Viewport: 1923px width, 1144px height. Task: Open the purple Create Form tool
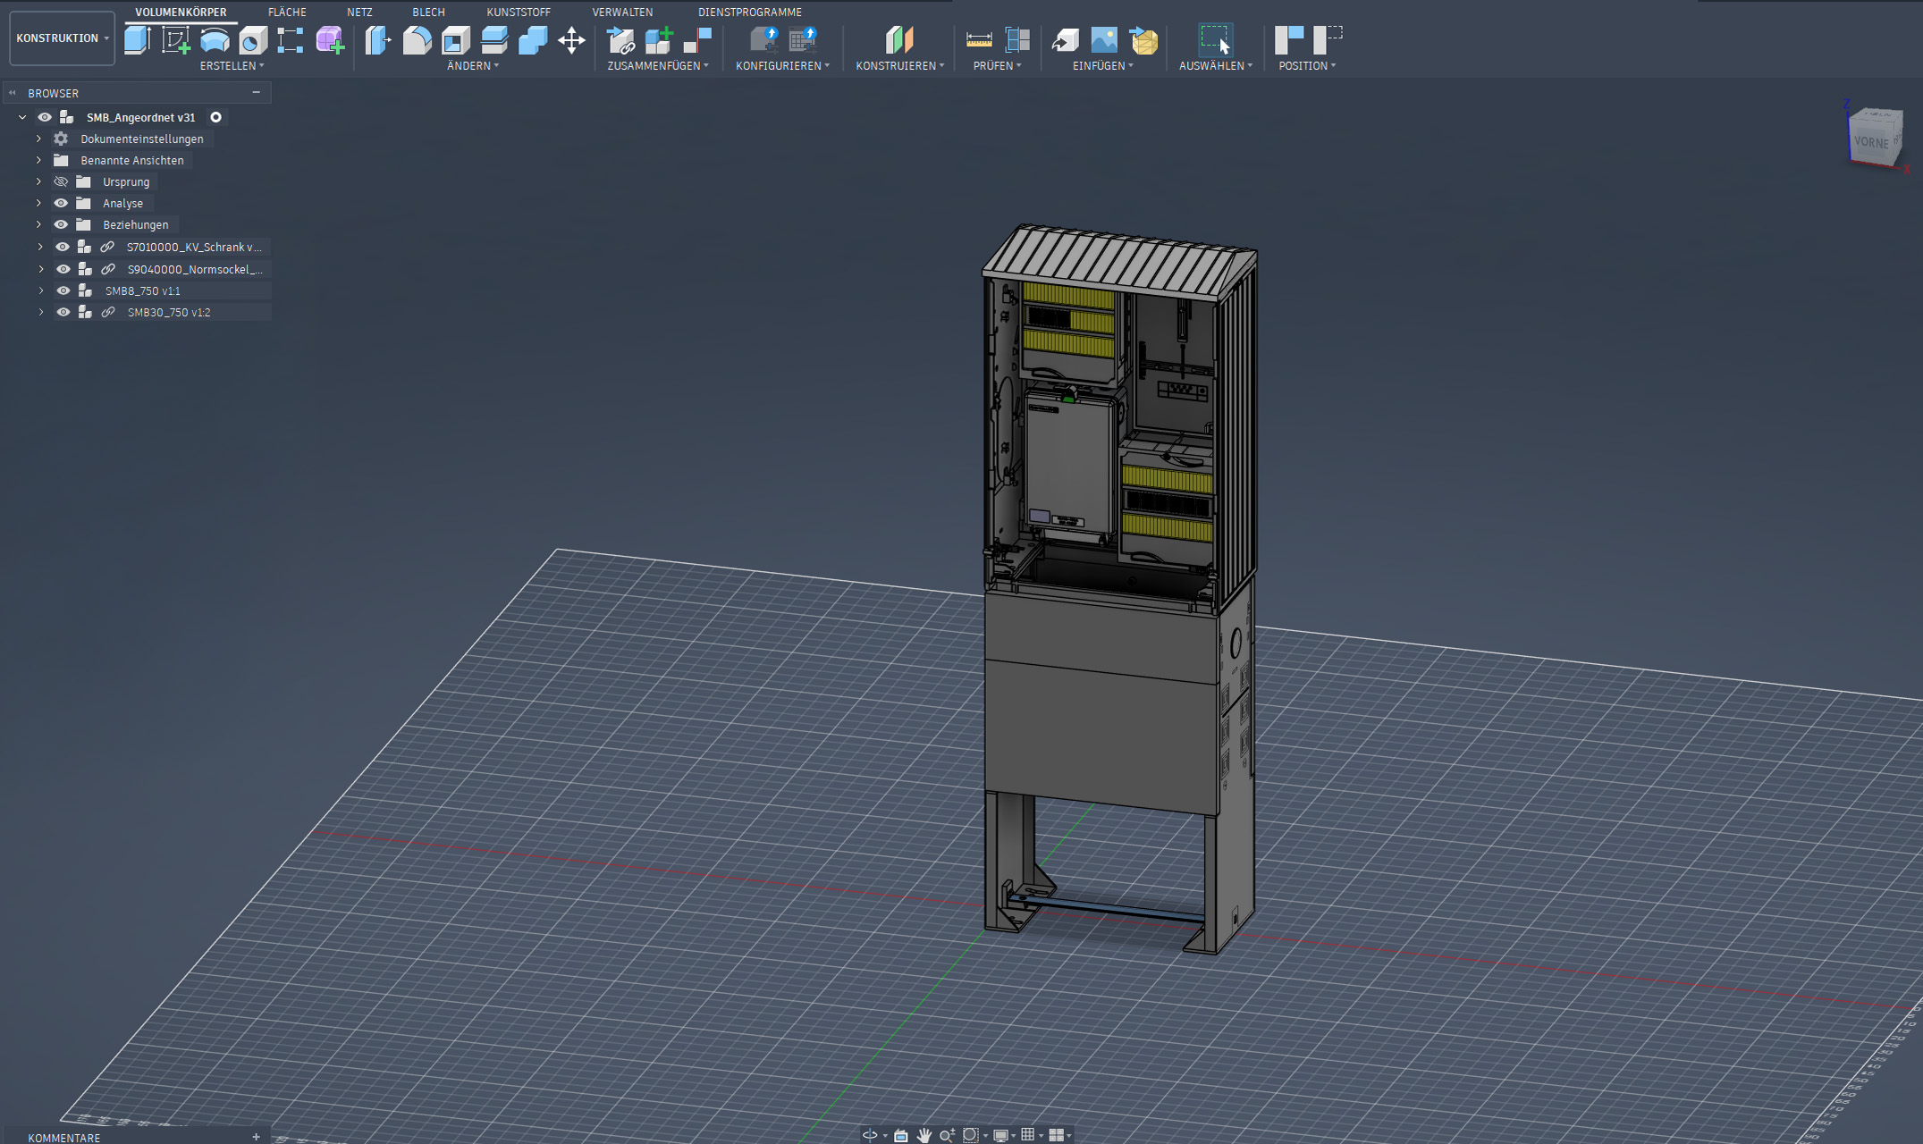click(x=330, y=40)
